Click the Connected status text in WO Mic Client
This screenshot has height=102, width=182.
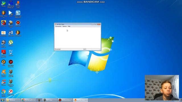click(57, 49)
